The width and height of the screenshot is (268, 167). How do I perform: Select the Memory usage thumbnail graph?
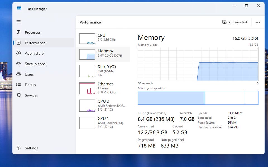coord(87,54)
